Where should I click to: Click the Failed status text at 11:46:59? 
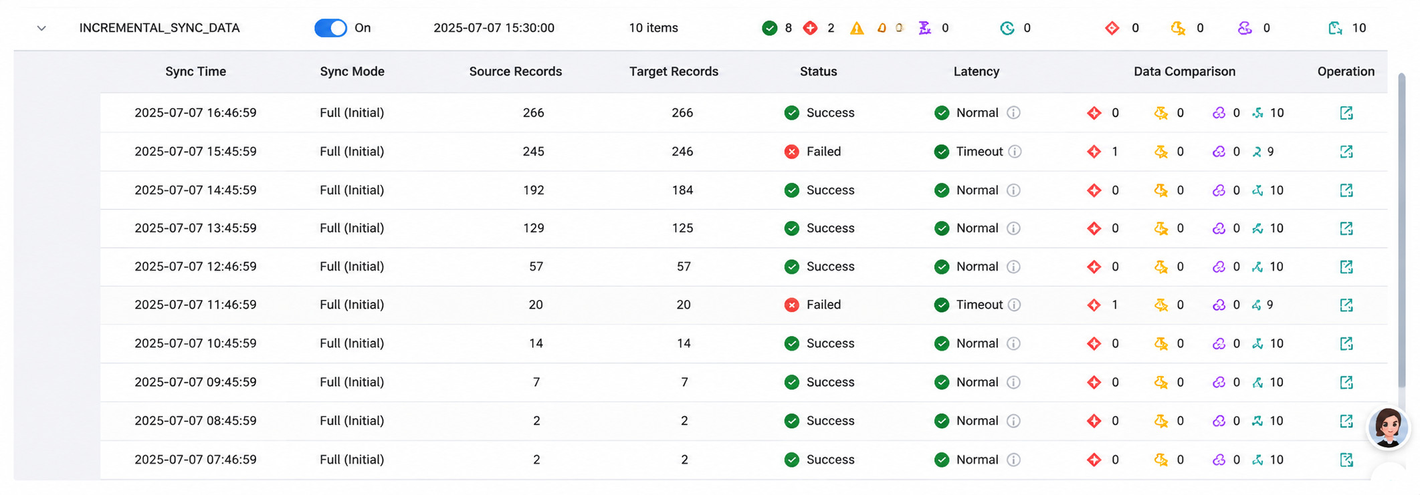823,305
